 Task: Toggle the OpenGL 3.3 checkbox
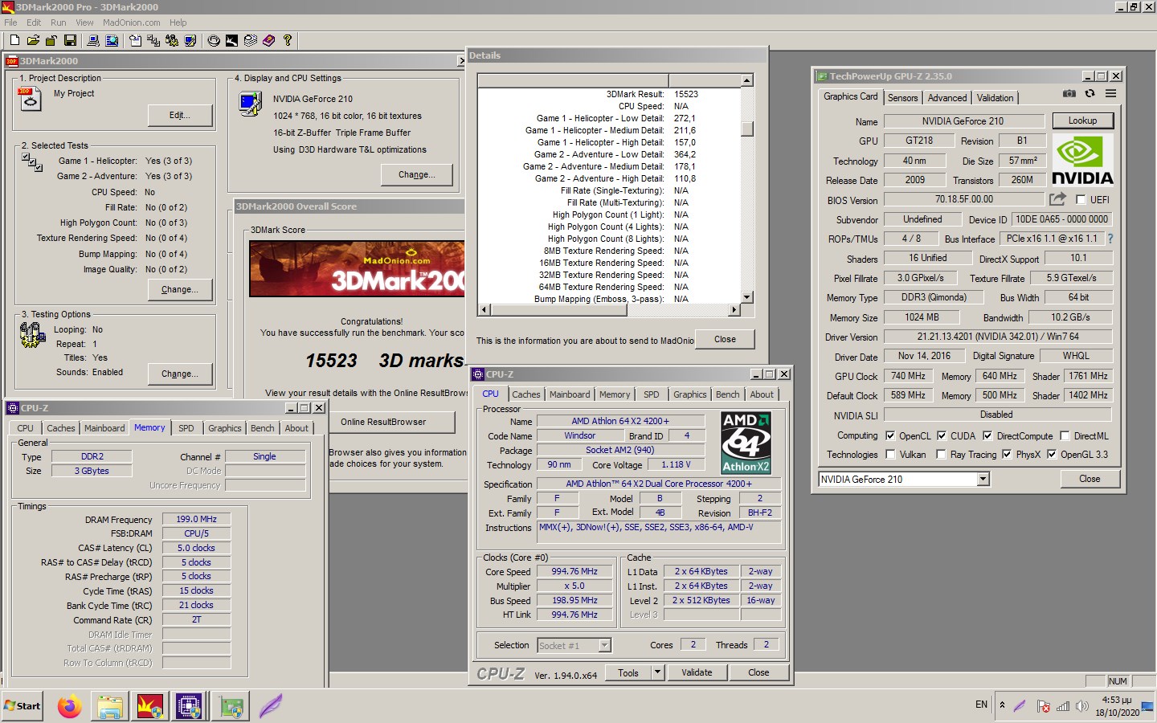pos(1051,455)
